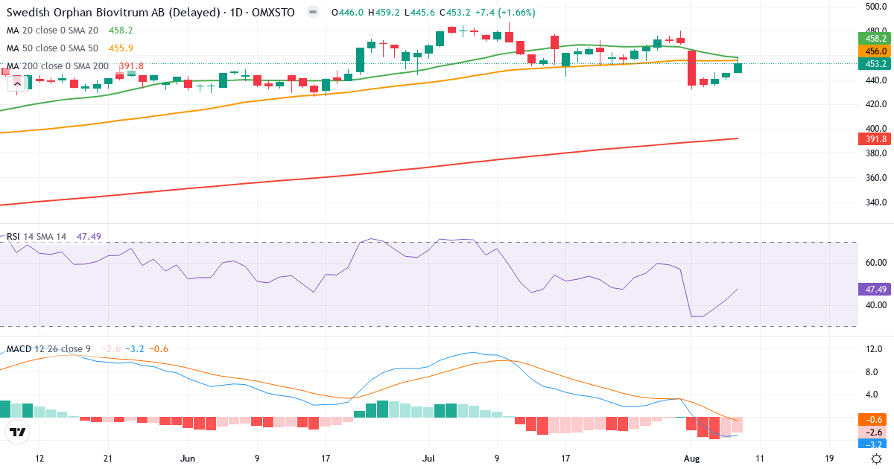Select the MA 50 SMA legend
Viewport: 894px width, 469px height.
pyautogui.click(x=52, y=48)
